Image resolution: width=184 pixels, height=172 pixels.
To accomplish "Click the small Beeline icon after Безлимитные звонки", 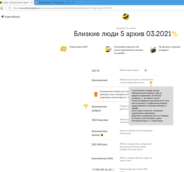I will [102, 135].
